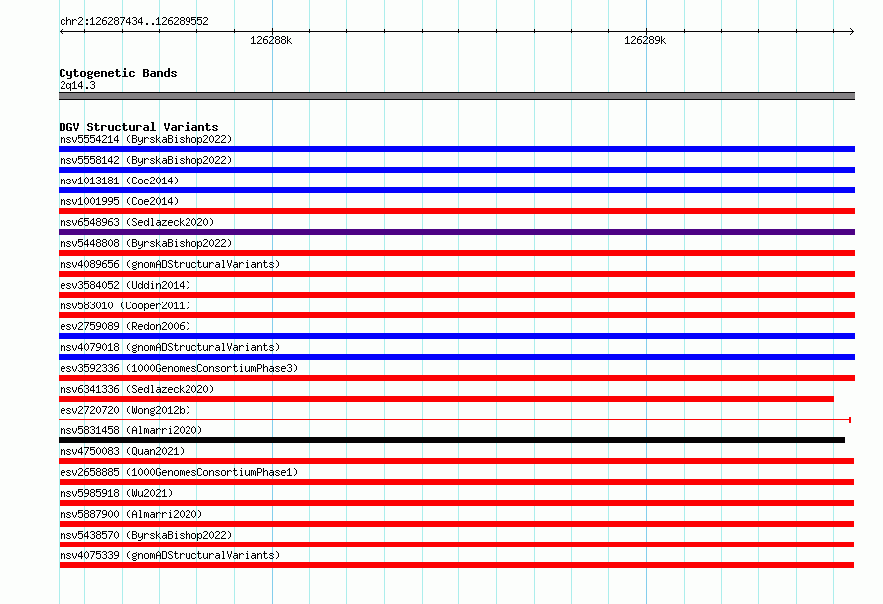
Task: Select the red bar under nsv5438570
Action: click(456, 544)
